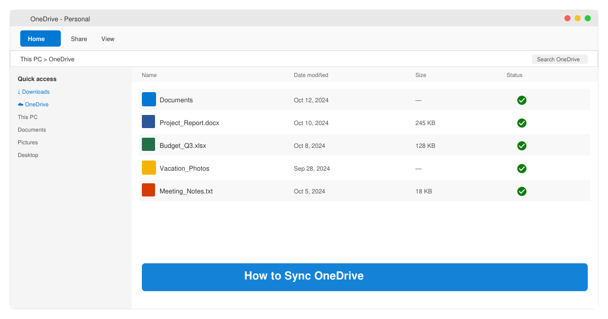The width and height of the screenshot is (608, 319).
Task: Click the Project_Report.docx Word file icon
Action: point(148,122)
